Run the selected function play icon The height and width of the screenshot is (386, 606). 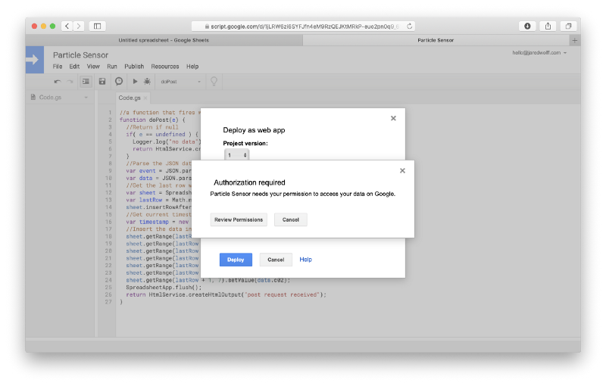[x=135, y=82]
